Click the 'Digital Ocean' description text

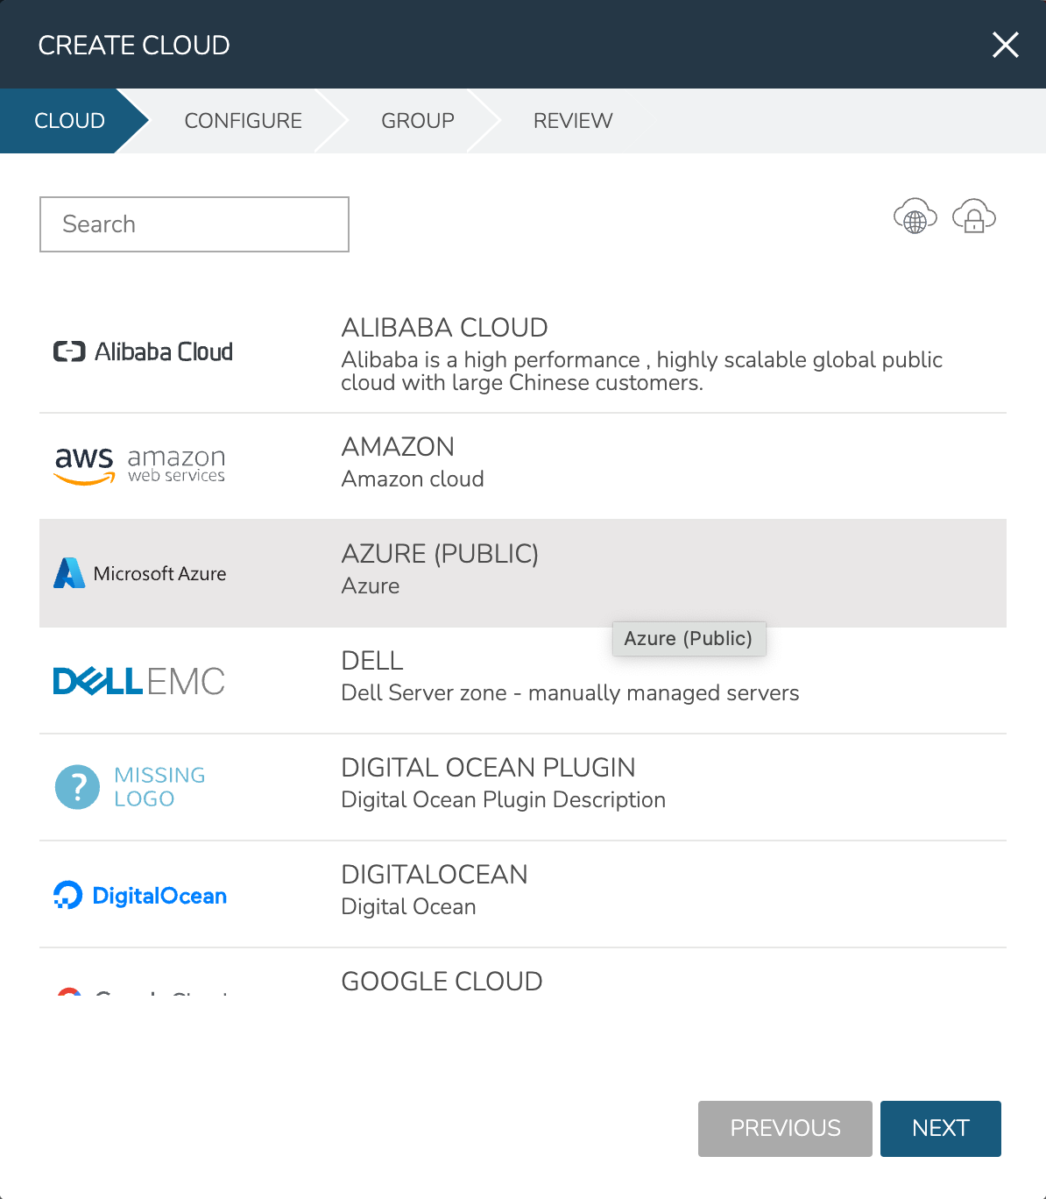(x=408, y=907)
